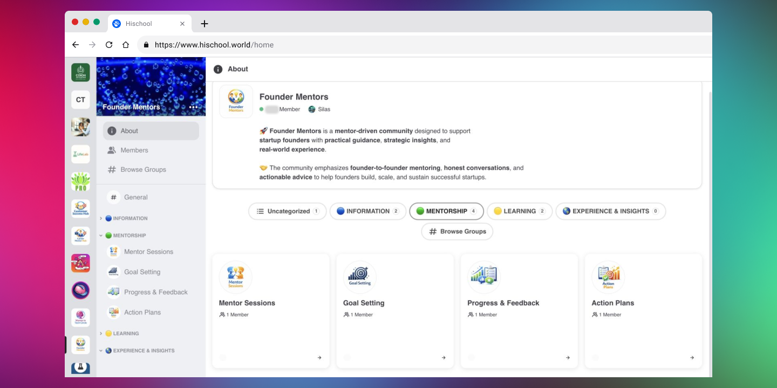This screenshot has height=388, width=777.
Task: Click the arrow icon on Action Plans card
Action: (x=692, y=357)
